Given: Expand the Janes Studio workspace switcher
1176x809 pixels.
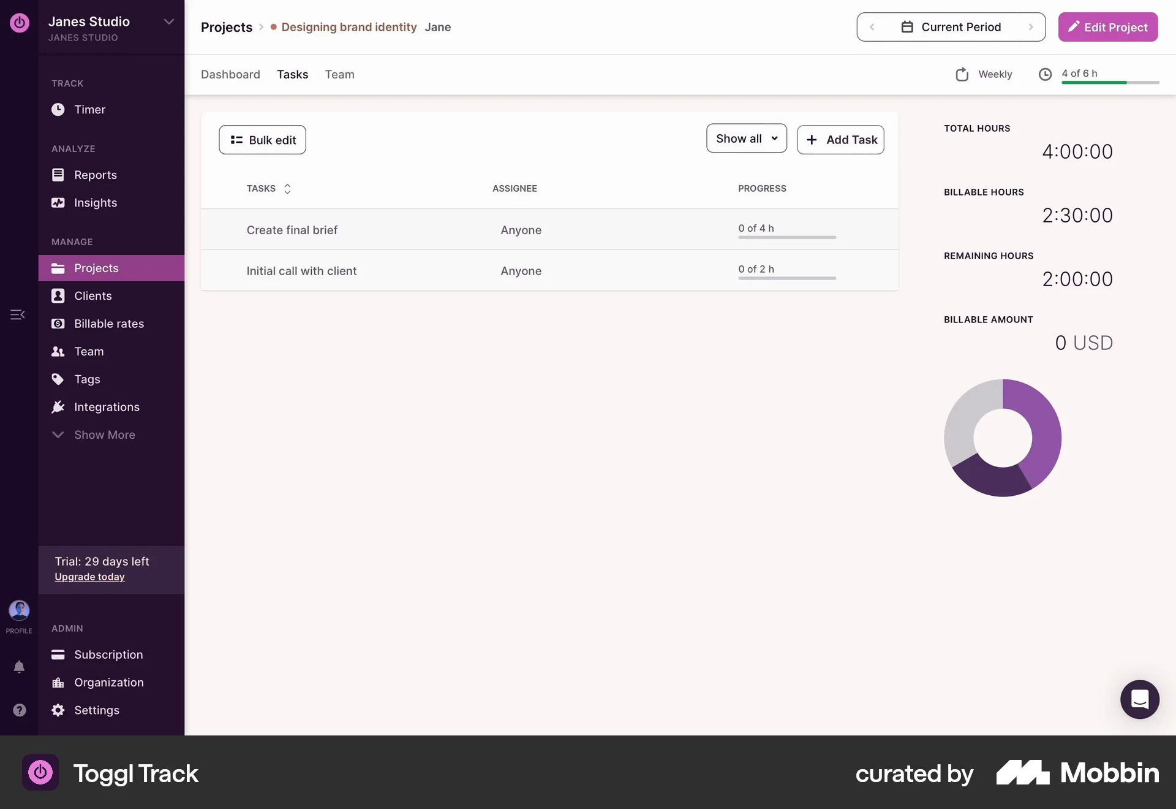Looking at the screenshot, I should (168, 21).
